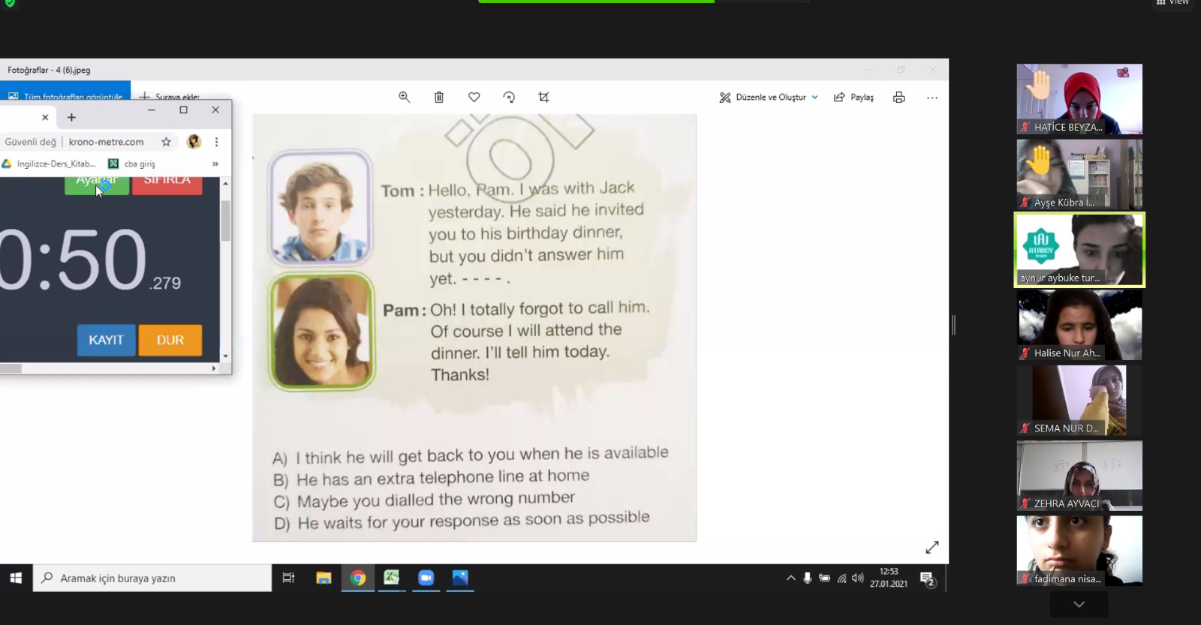1201x625 pixels.
Task: Open the three-dots more options menu in Photos
Action: pyautogui.click(x=932, y=98)
